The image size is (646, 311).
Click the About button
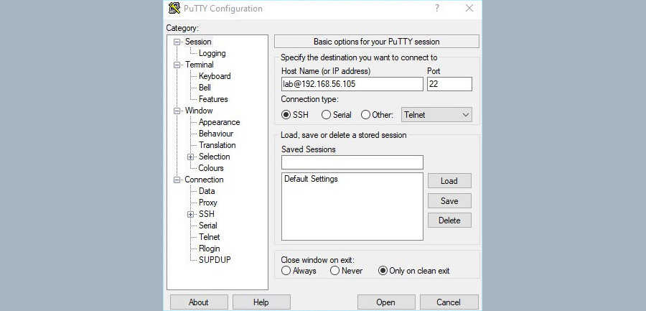tap(199, 302)
